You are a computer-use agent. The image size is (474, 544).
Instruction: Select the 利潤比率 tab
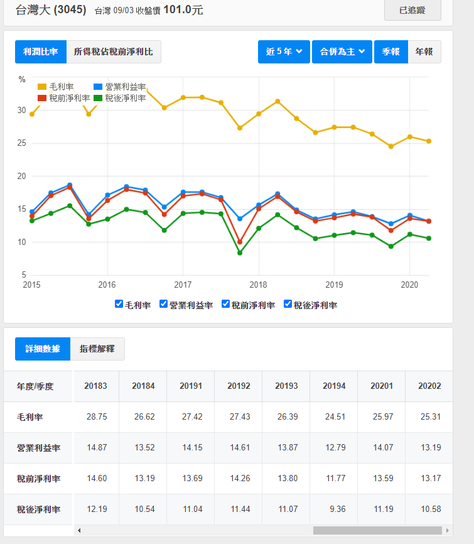pos(41,52)
